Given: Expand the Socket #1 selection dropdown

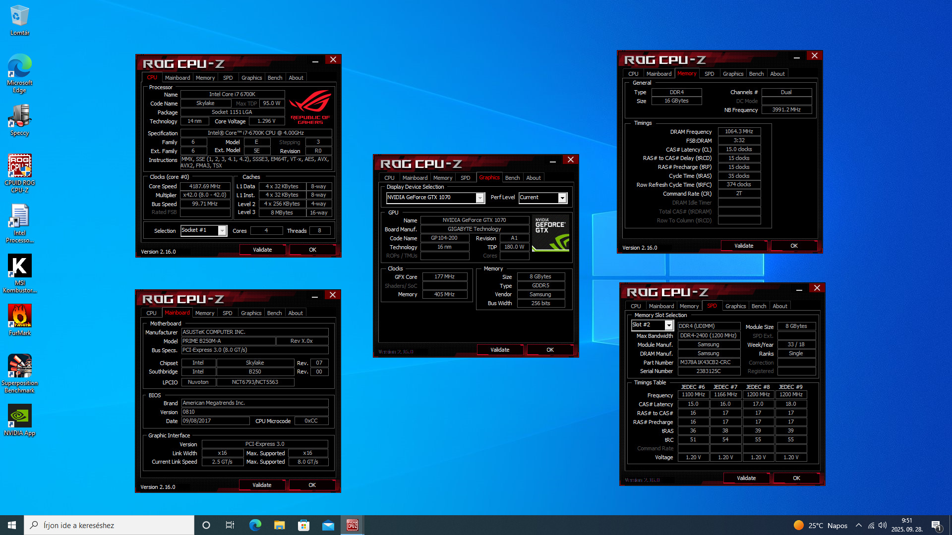Looking at the screenshot, I should [x=222, y=231].
